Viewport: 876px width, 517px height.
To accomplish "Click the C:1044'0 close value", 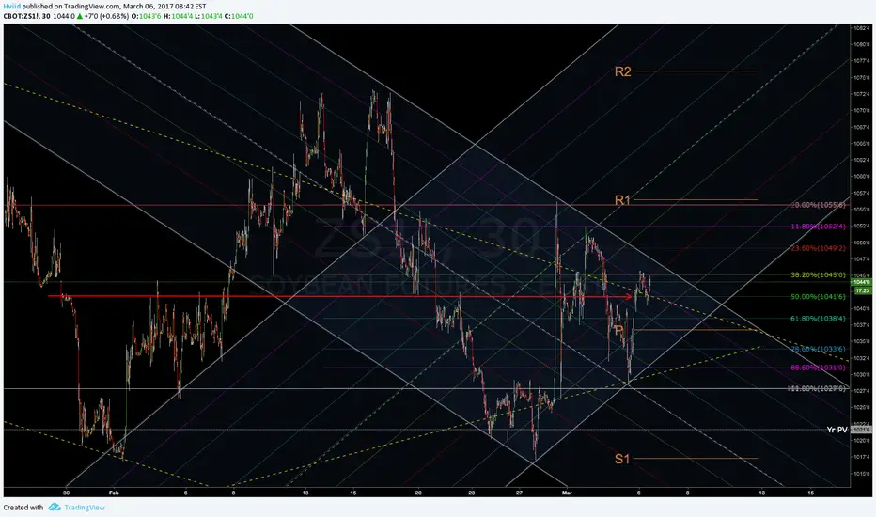I will pyautogui.click(x=239, y=16).
